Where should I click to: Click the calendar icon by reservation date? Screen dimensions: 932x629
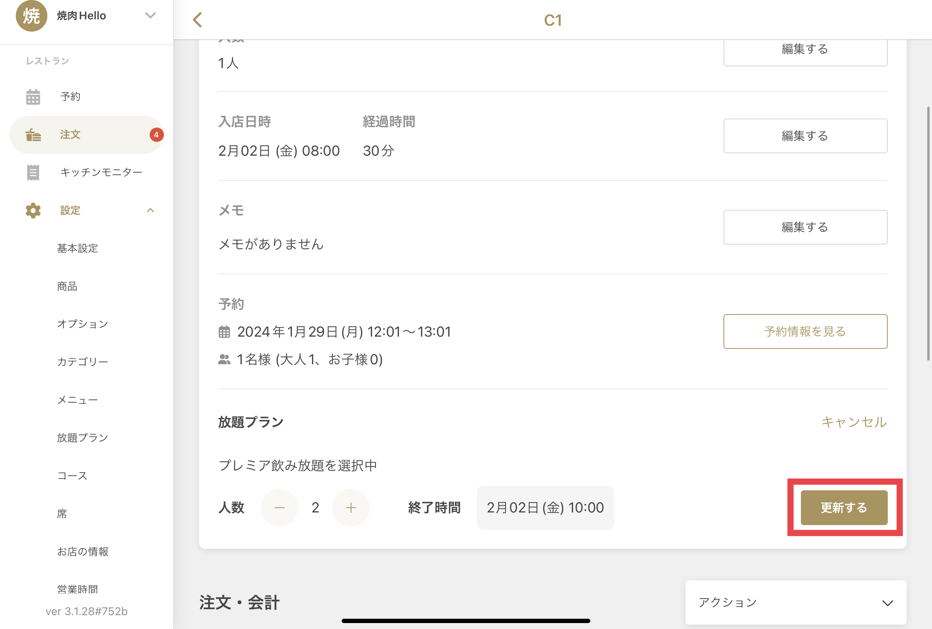pyautogui.click(x=224, y=332)
